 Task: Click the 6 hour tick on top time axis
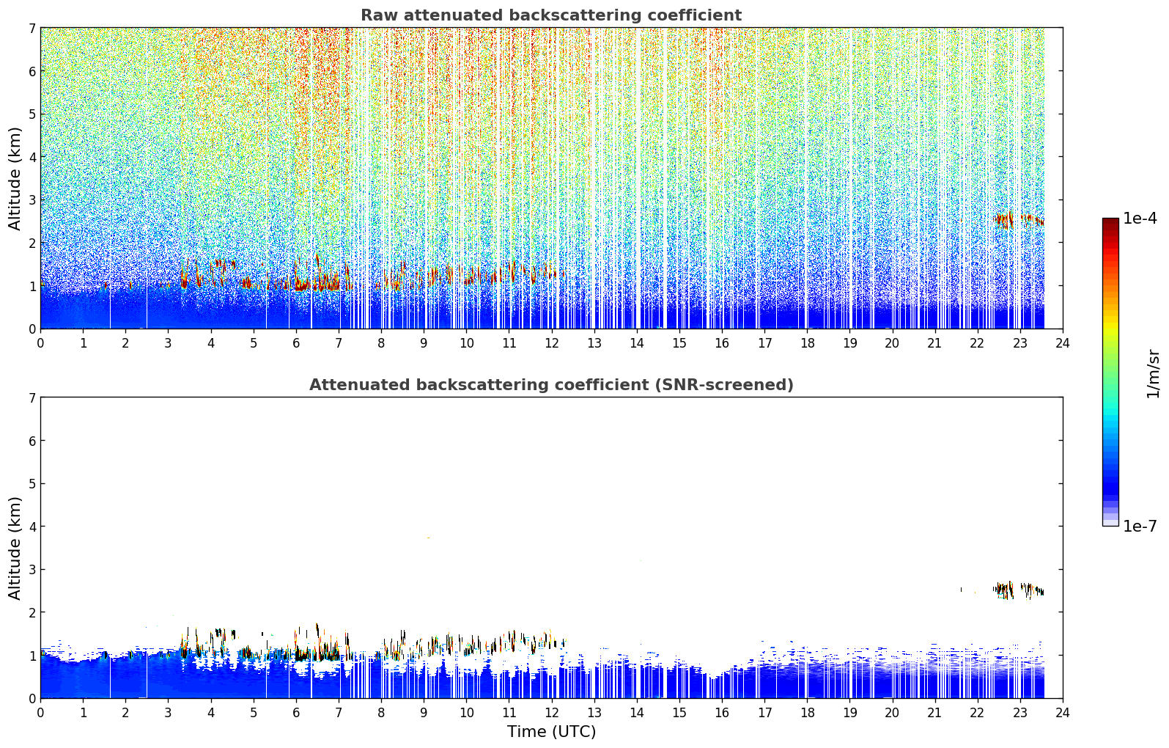click(296, 342)
